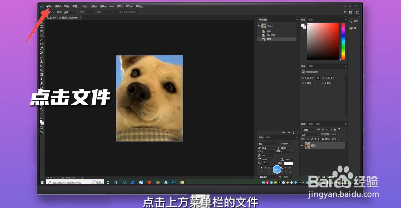Open the 编辑(E) menu
Viewport: 401px width, 208px height.
[x=58, y=7]
